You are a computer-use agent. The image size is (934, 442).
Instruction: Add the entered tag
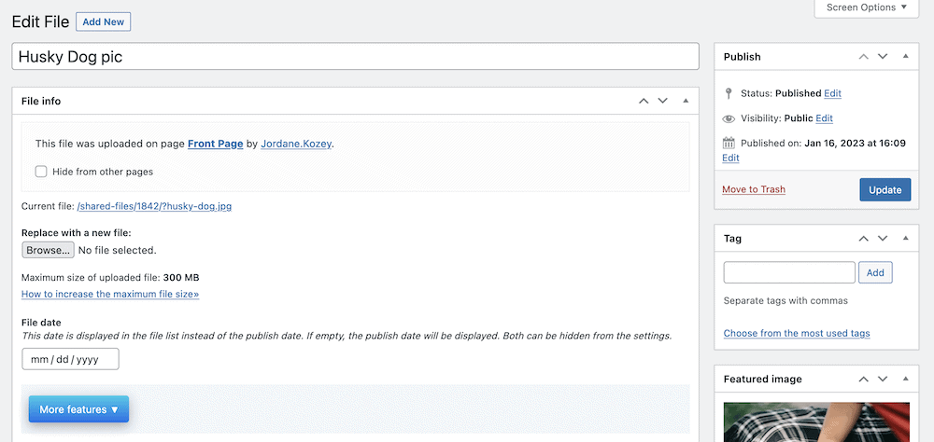pos(875,272)
